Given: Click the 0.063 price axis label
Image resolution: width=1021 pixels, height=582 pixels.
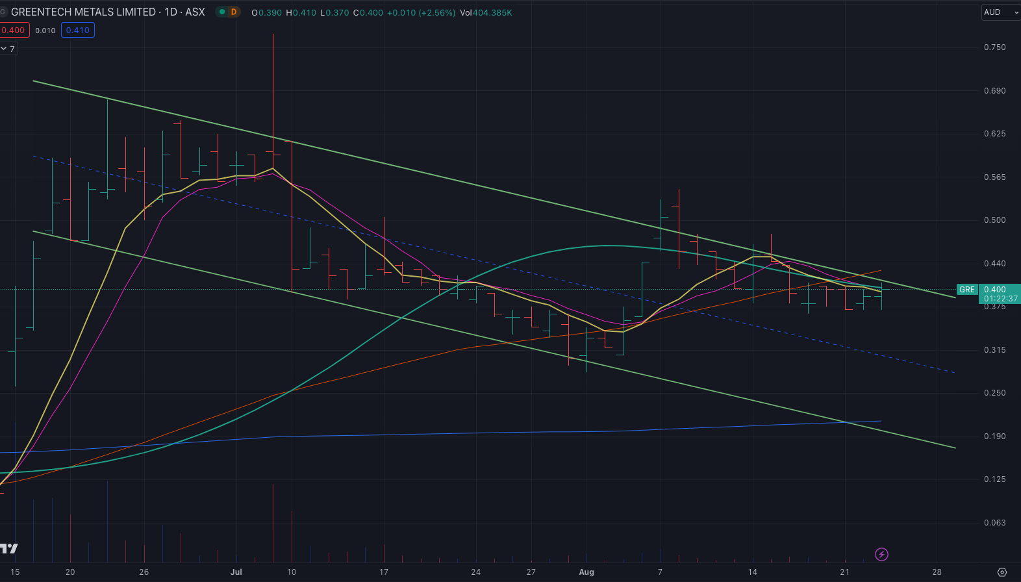Looking at the screenshot, I should tap(995, 523).
